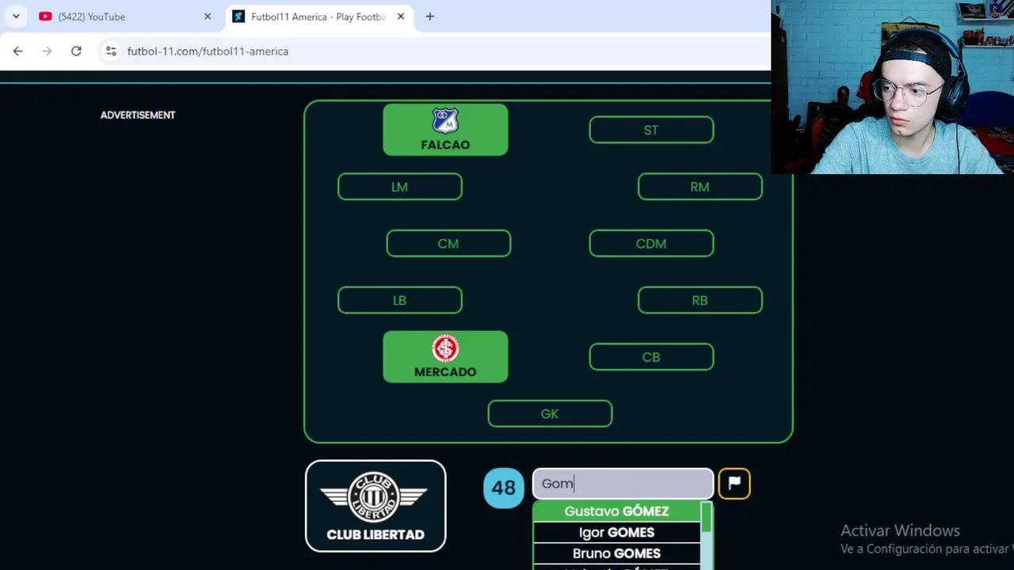
Task: Select the Futbol11 America tab
Action: 319,17
